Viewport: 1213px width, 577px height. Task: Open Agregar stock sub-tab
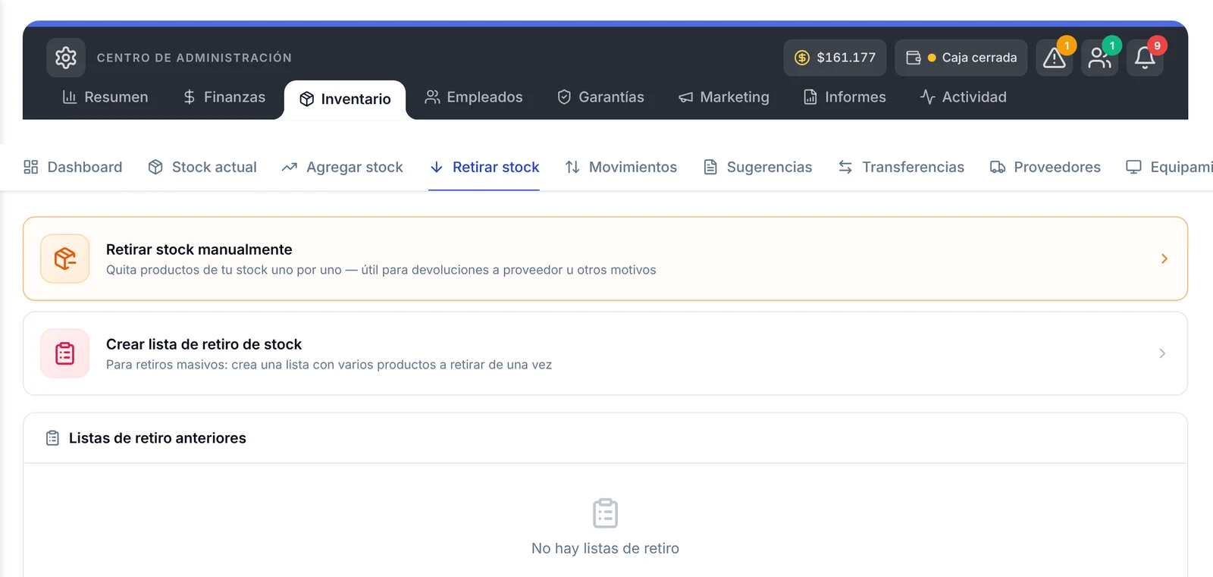pos(343,167)
